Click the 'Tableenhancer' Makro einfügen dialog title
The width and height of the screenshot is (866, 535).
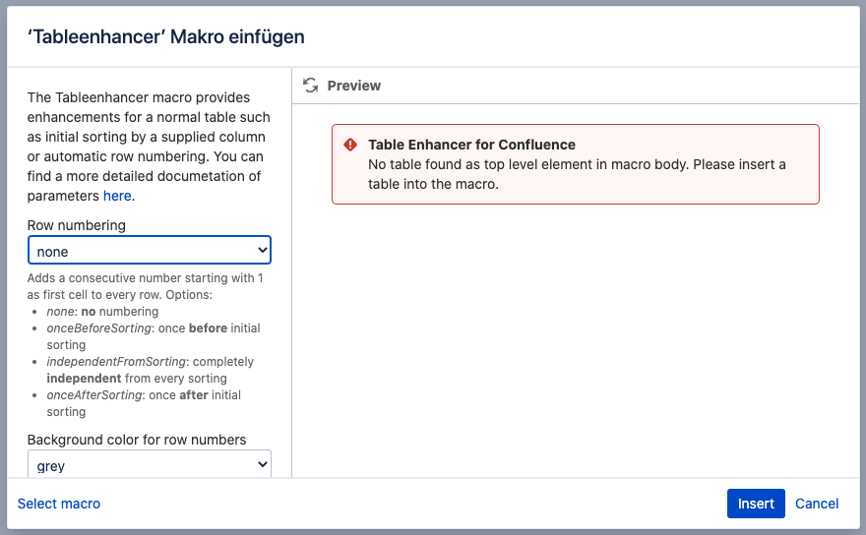pyautogui.click(x=165, y=37)
